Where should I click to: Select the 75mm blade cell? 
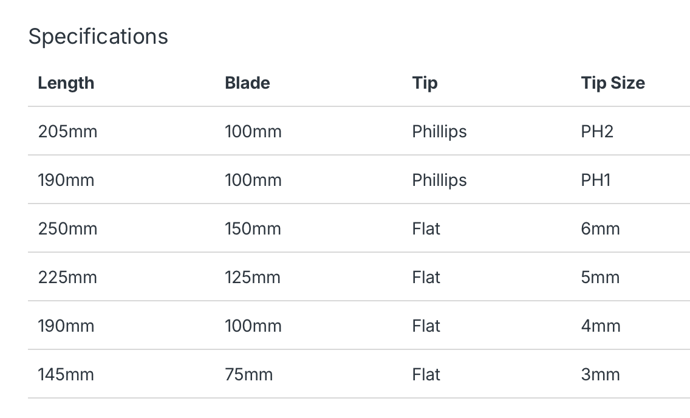coord(248,374)
